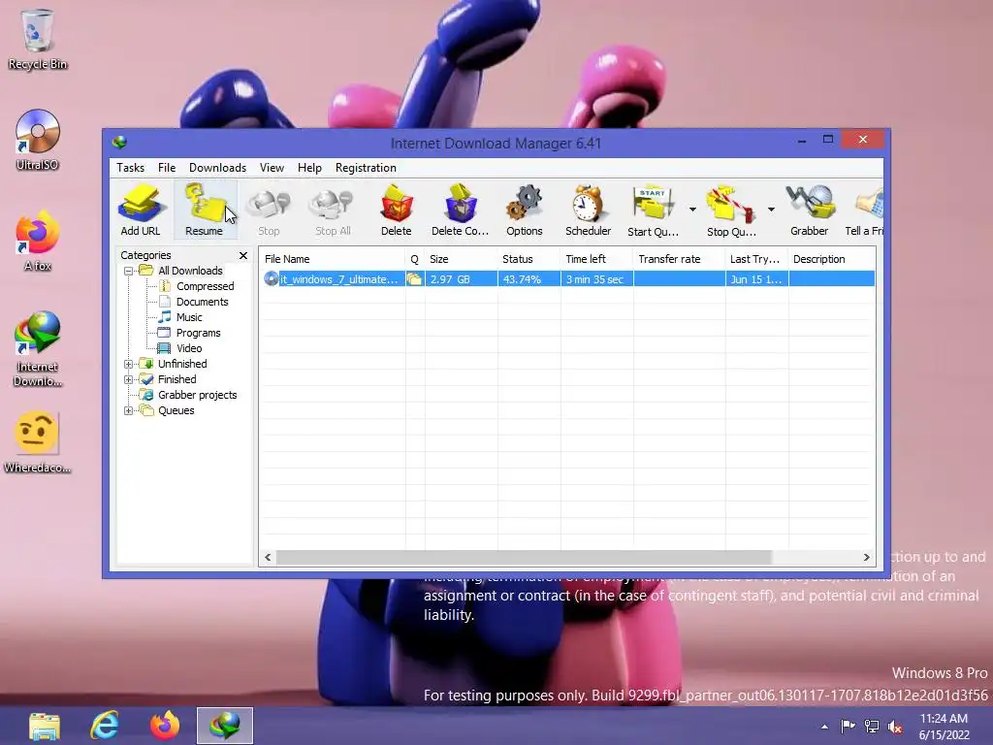The width and height of the screenshot is (993, 745).
Task: Open File Explorer from the taskbar
Action: pyautogui.click(x=45, y=726)
